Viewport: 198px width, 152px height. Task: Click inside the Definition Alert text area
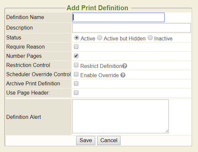(120, 116)
